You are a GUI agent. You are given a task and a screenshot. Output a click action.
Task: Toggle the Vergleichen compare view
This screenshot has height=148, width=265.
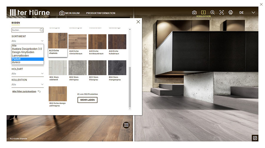(203, 13)
